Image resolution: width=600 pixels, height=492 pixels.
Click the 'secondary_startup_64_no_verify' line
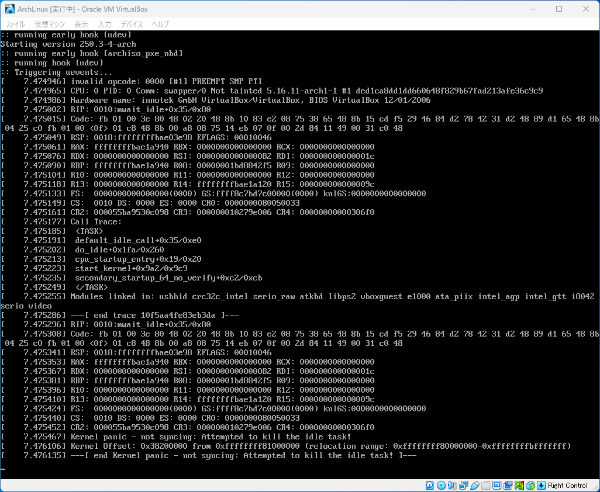tap(131, 278)
